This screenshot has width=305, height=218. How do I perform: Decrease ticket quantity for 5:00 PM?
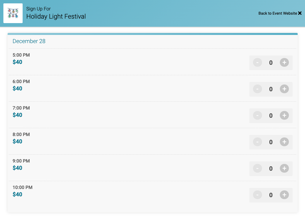pyautogui.click(x=257, y=63)
